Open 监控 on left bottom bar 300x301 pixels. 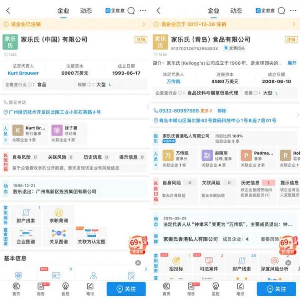66,289
